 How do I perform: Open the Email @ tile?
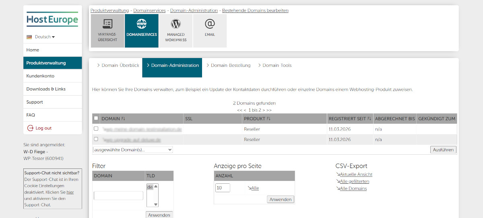210,31
